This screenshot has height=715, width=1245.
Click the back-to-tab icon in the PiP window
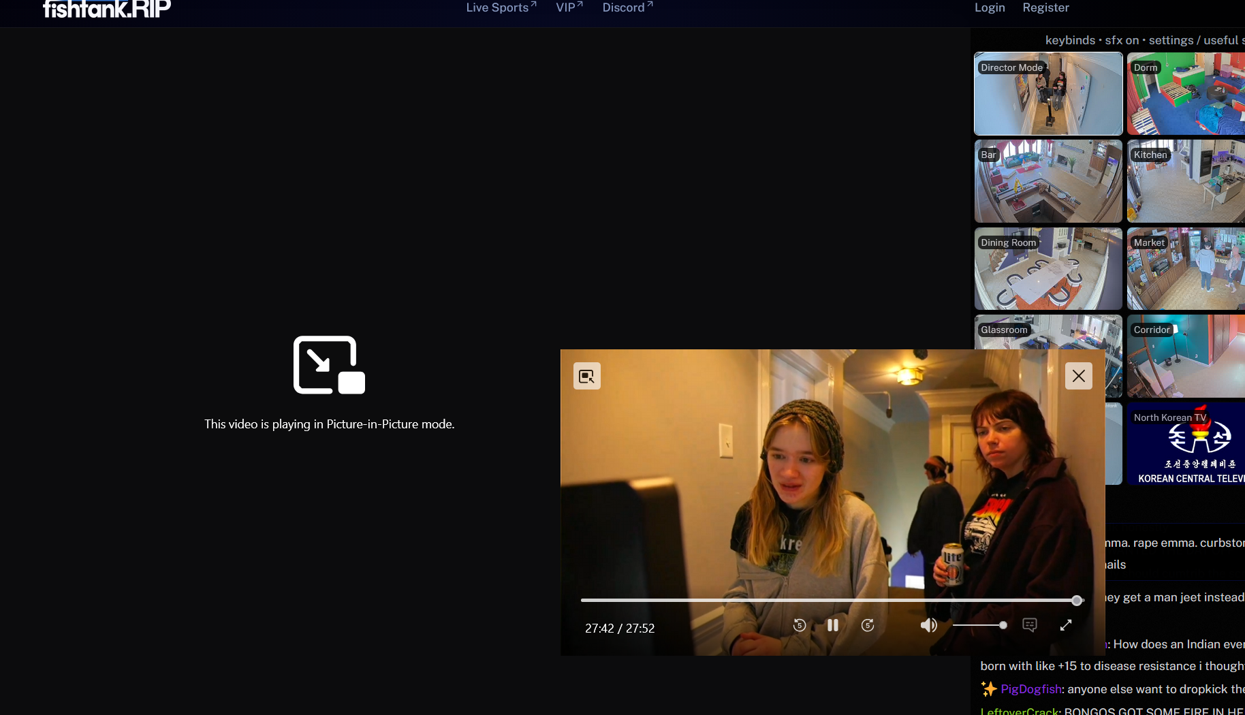(x=587, y=376)
